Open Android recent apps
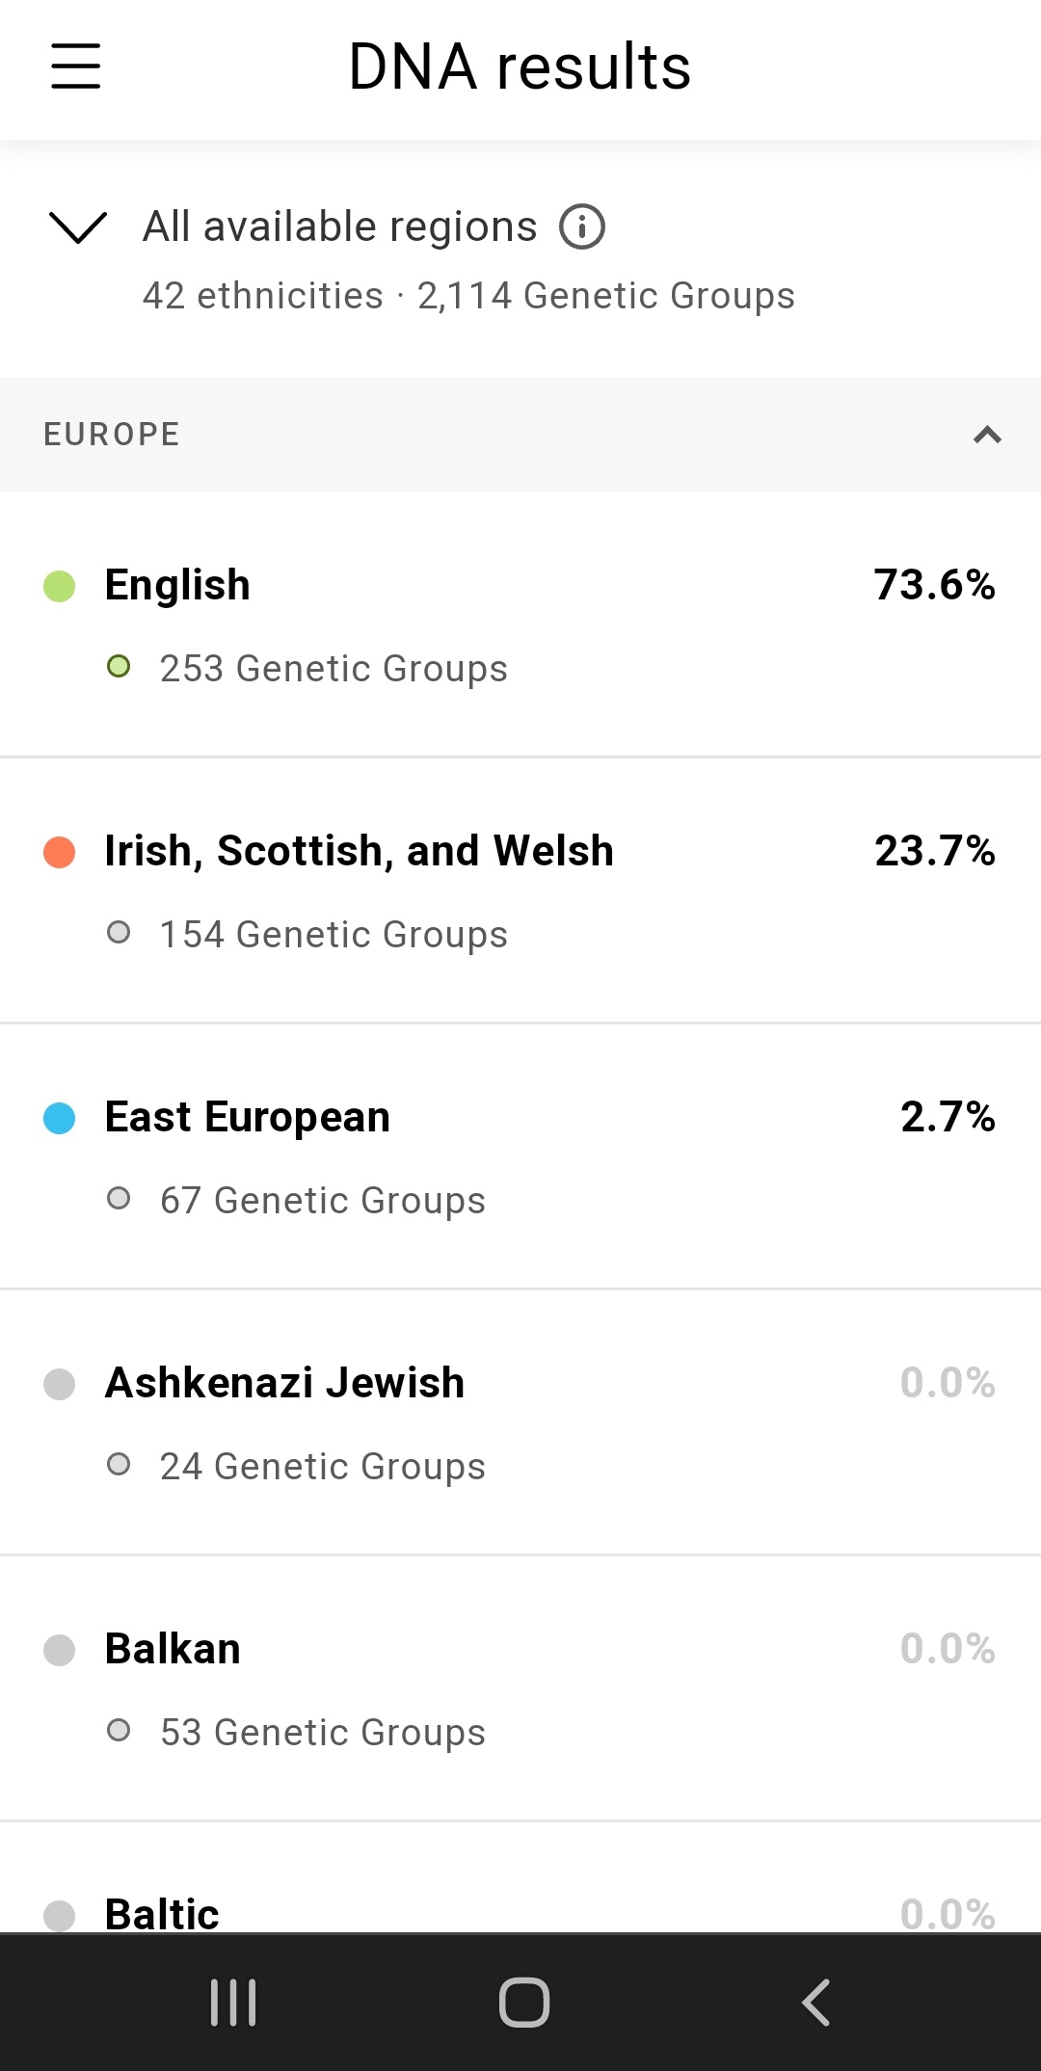 click(233, 2003)
